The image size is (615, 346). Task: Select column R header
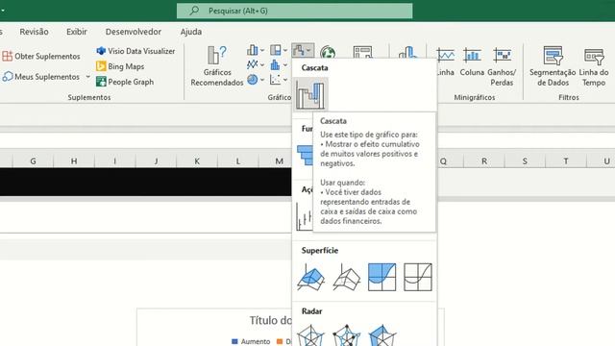pyautogui.click(x=484, y=161)
